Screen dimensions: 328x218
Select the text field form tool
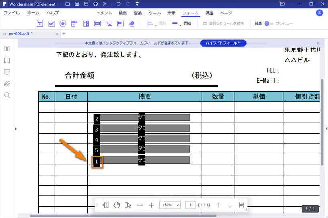click(40, 23)
